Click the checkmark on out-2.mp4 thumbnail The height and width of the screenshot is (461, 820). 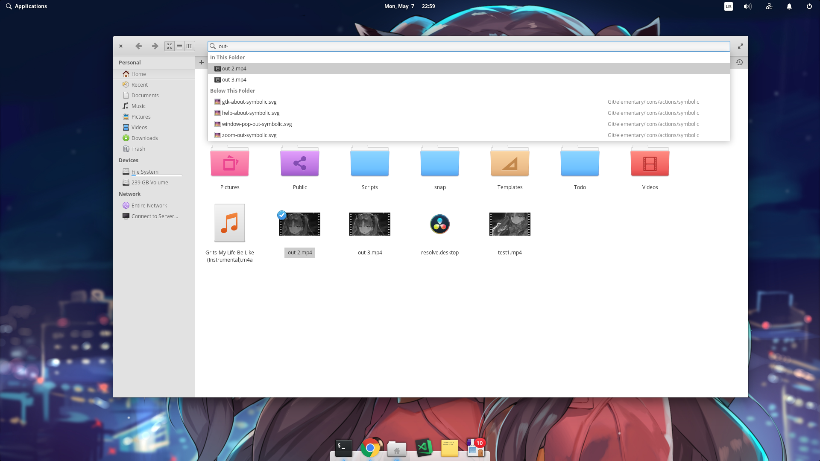(282, 215)
